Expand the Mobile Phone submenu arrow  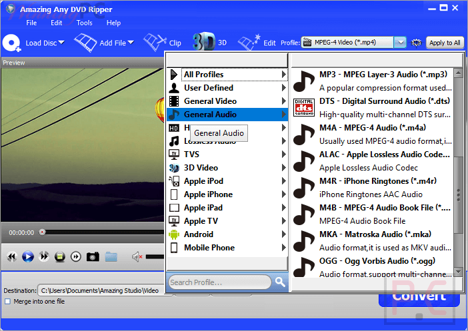(284, 248)
